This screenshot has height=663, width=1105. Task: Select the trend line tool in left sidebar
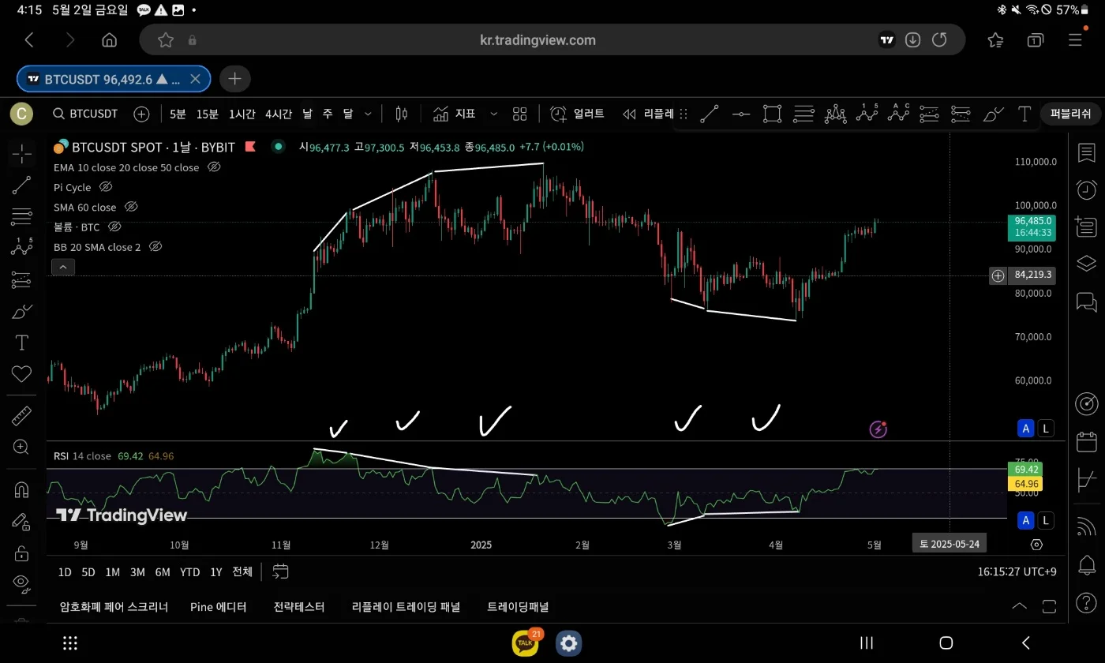coord(21,185)
